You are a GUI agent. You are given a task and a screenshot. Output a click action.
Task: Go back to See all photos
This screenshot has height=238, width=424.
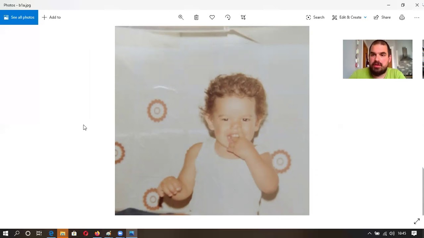click(x=19, y=17)
